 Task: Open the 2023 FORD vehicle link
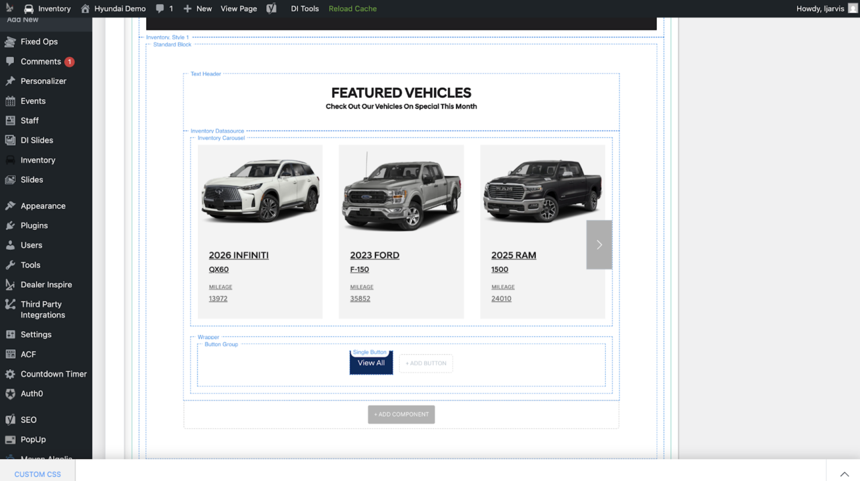[x=375, y=255]
